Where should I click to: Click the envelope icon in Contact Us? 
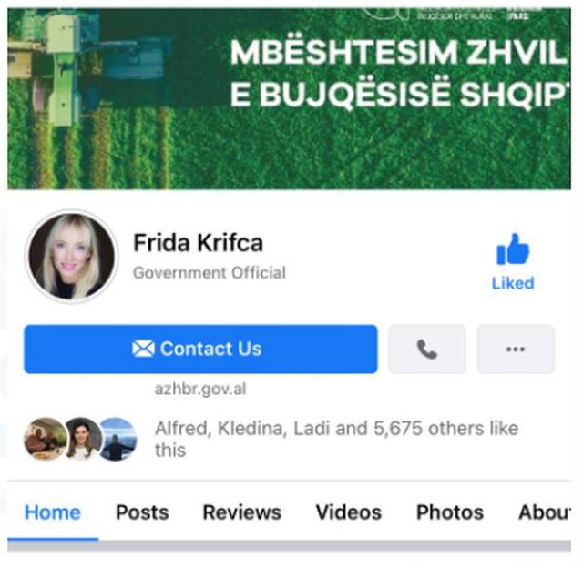click(143, 349)
